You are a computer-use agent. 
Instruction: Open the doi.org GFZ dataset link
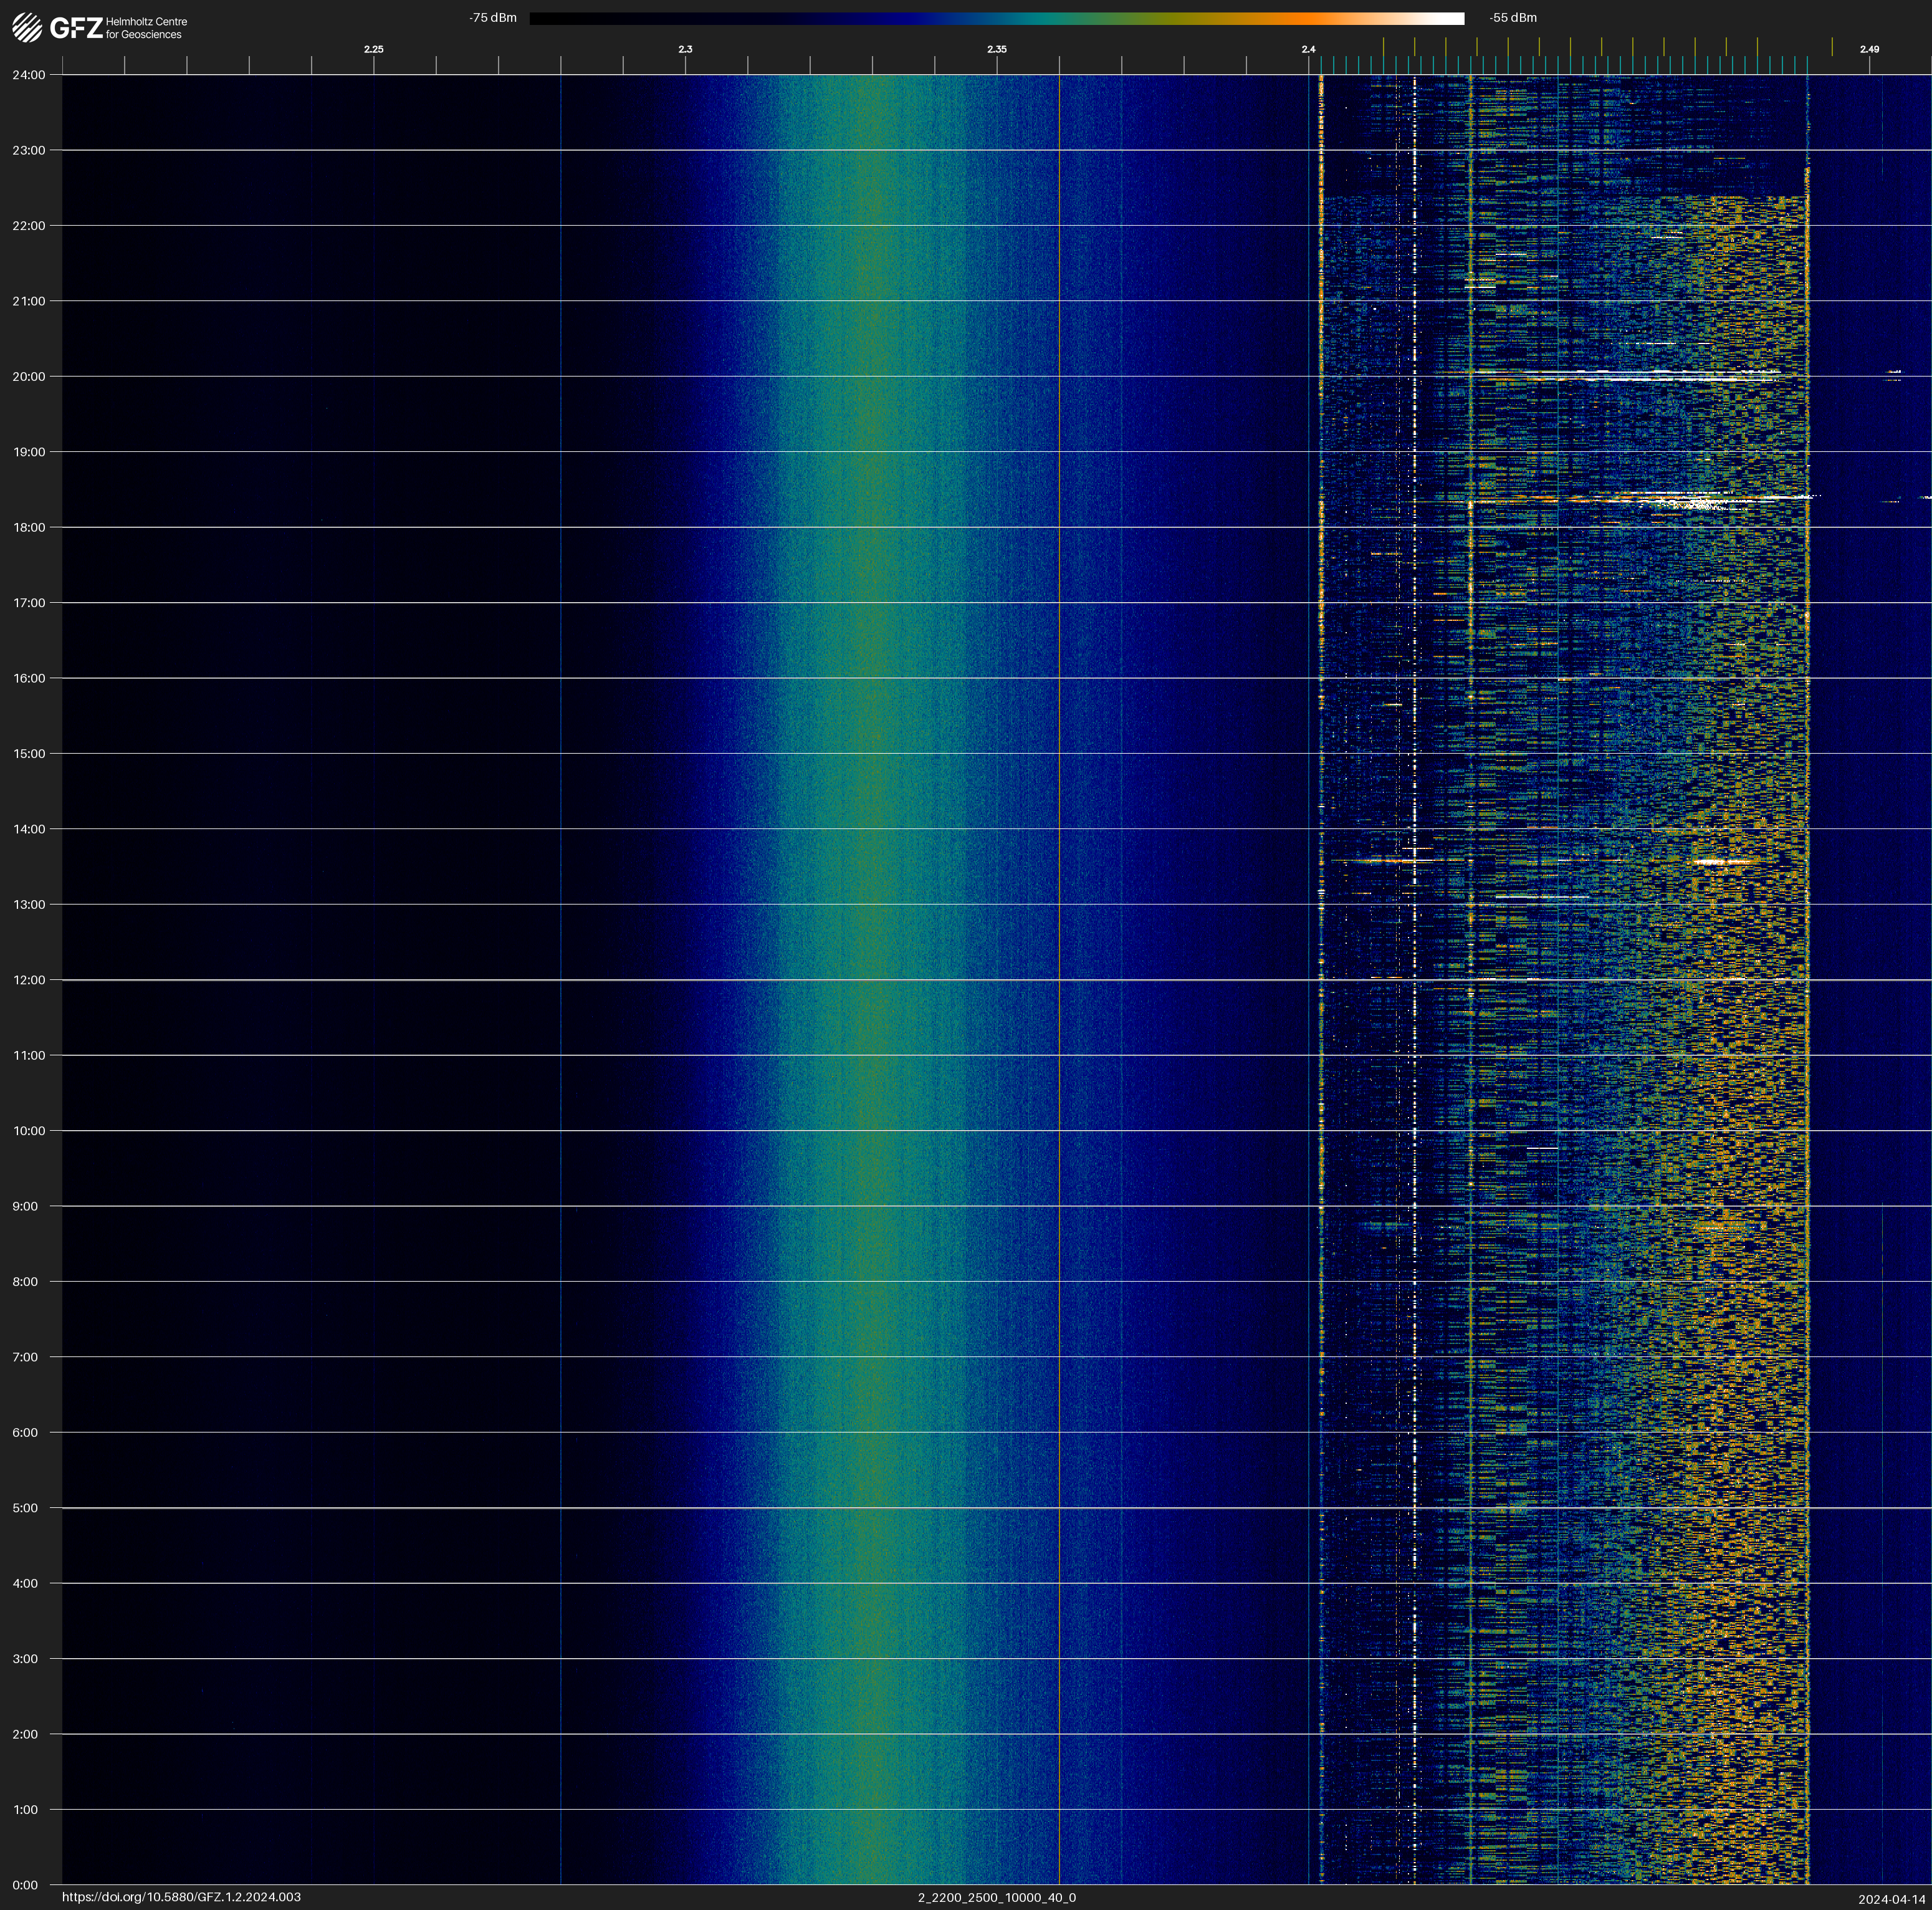click(181, 1897)
